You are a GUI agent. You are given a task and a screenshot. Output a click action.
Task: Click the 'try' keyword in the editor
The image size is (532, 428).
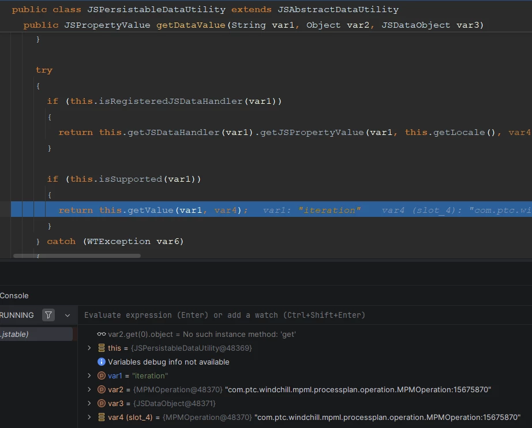44,70
